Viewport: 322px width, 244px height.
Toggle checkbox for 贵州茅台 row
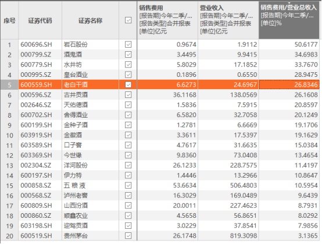pos(128,236)
